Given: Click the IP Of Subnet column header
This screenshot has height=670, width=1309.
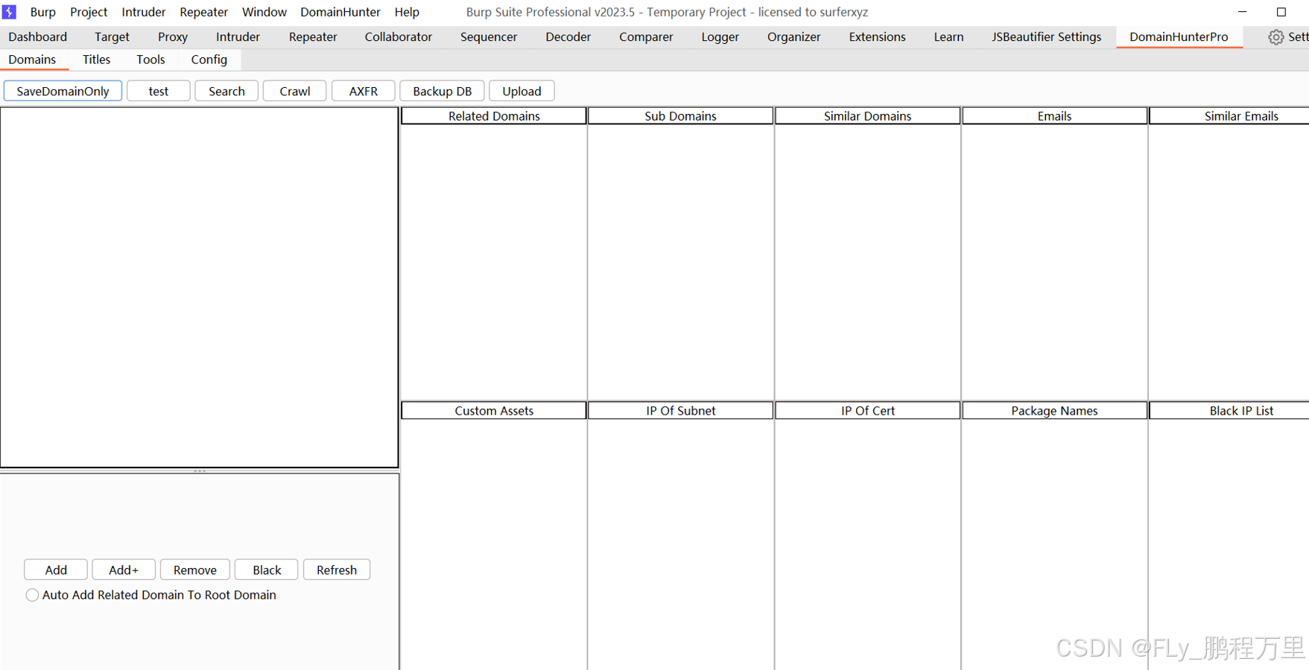Looking at the screenshot, I should pos(681,411).
